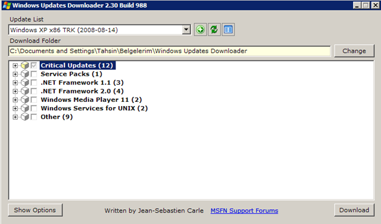Viewport: 381px width, 224px height.
Task: Select 'Windows Media Player 11 (2)' row text
Action: point(91,99)
